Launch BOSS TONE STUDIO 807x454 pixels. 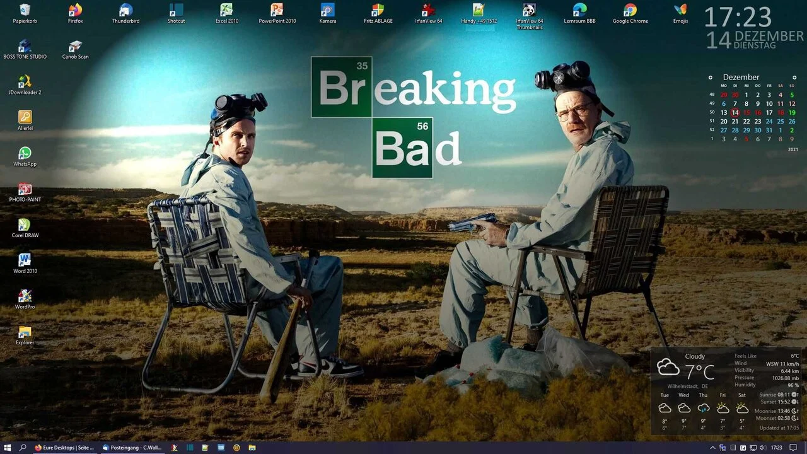click(25, 45)
